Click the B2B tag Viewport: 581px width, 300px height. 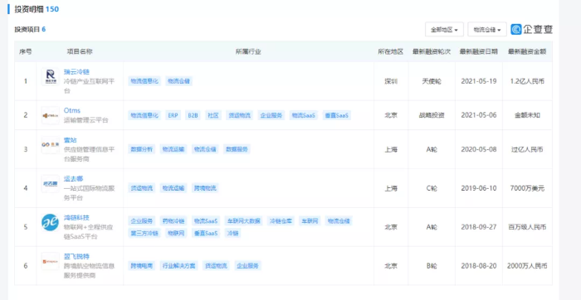(x=193, y=115)
